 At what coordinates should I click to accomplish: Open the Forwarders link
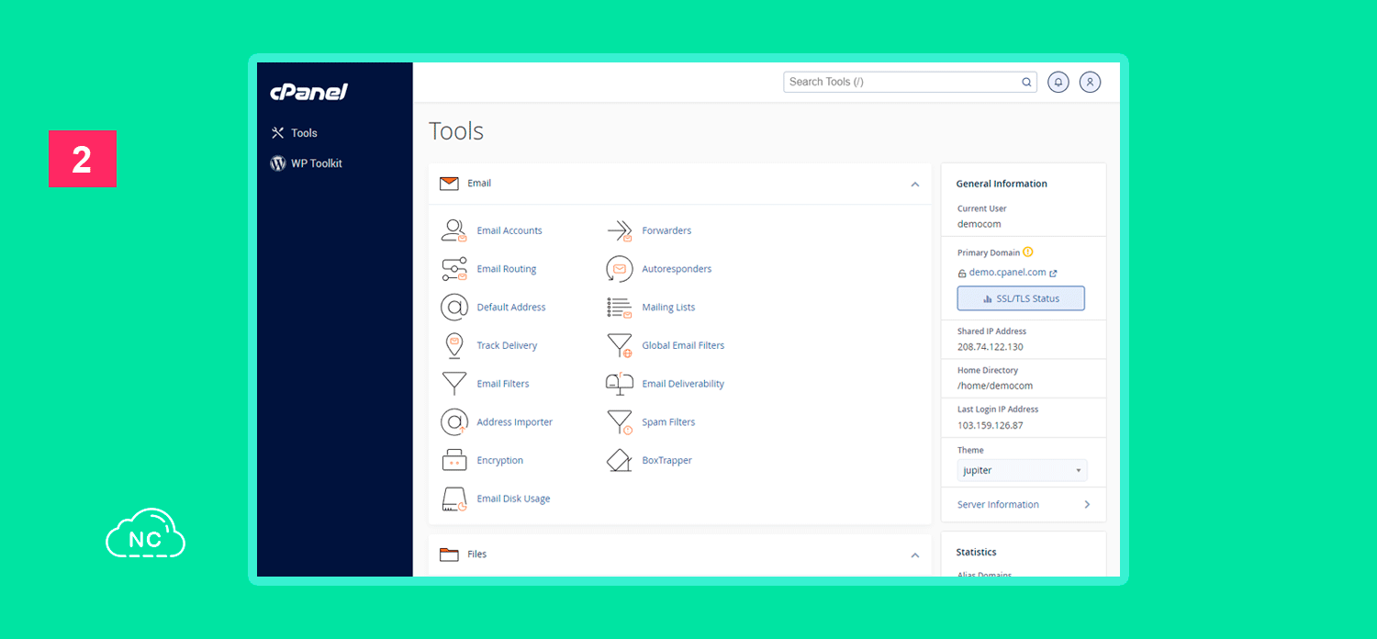[666, 230]
